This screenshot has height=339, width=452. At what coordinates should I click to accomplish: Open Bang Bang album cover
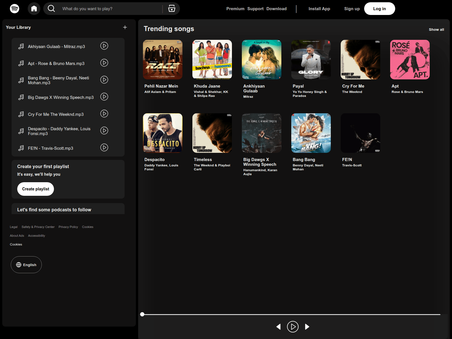[x=311, y=133]
